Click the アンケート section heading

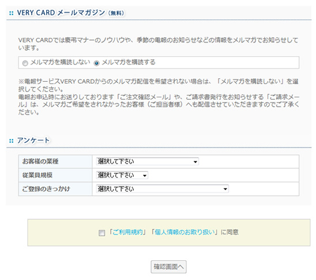pos(33,141)
